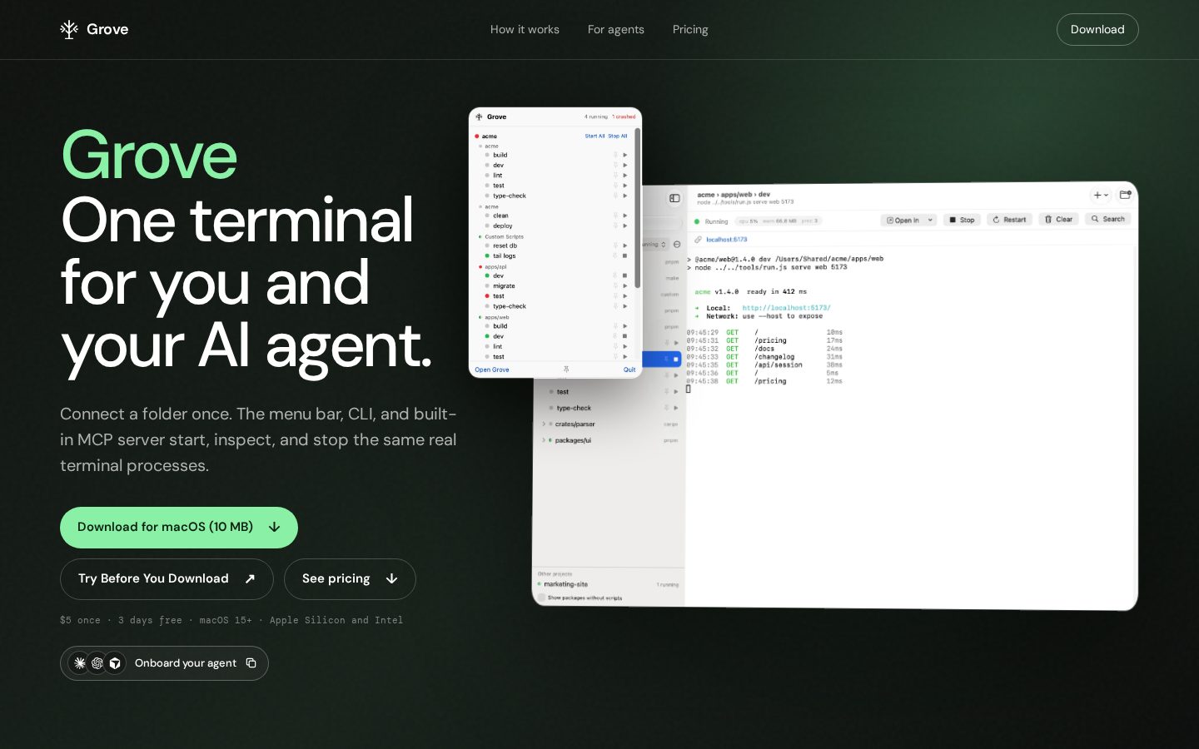The height and width of the screenshot is (749, 1199).
Task: Expand the crates/parser tree item
Action: 544,424
